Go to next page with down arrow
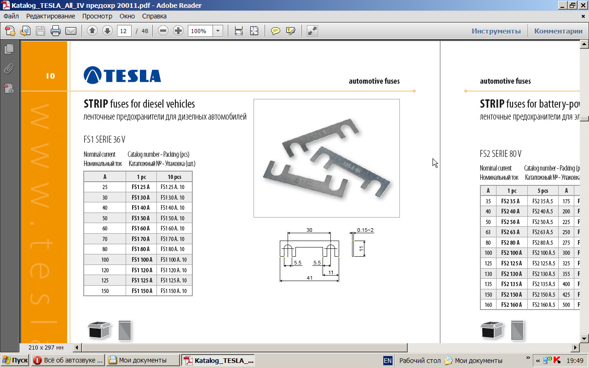The height and width of the screenshot is (368, 589). 107,31
